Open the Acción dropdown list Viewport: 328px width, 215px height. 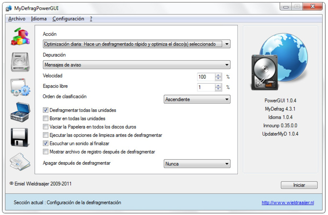point(137,44)
